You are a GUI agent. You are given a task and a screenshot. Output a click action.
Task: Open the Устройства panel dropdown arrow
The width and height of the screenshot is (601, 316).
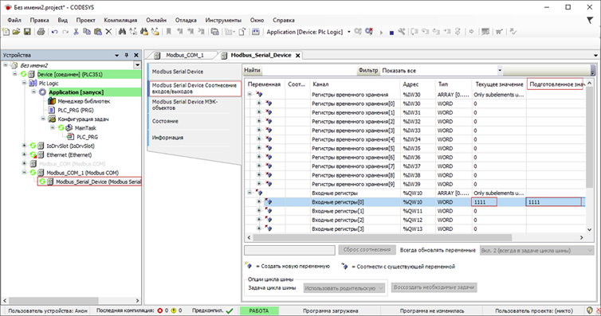coord(117,56)
